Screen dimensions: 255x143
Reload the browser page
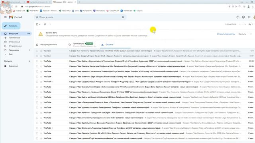point(12,6)
